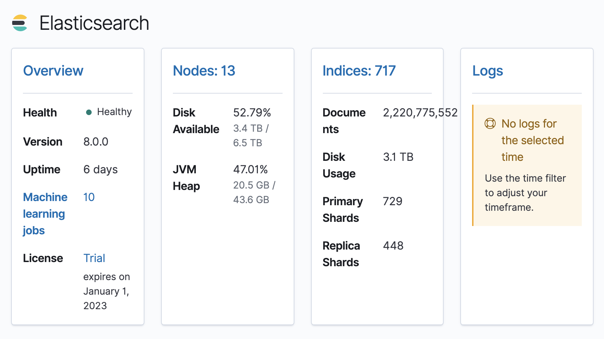Click the Primary Shards label
The height and width of the screenshot is (339, 604).
[x=343, y=209]
